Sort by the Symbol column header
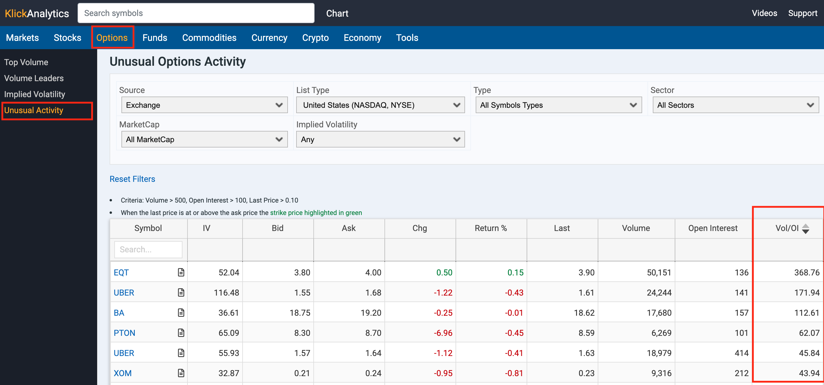The width and height of the screenshot is (824, 385). [x=148, y=228]
